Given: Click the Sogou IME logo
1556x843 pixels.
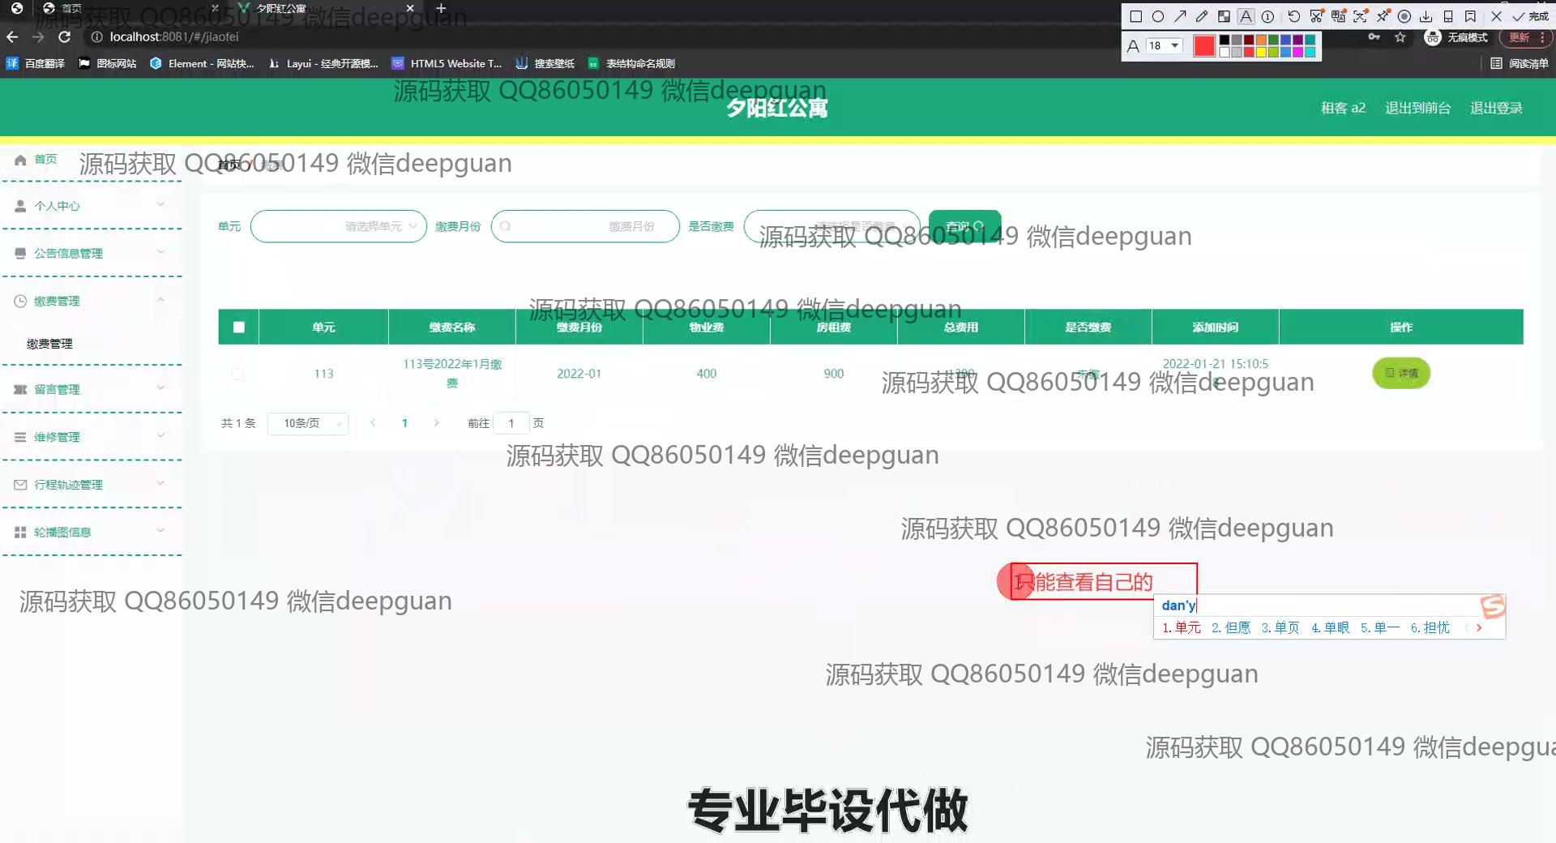Looking at the screenshot, I should pos(1492,606).
